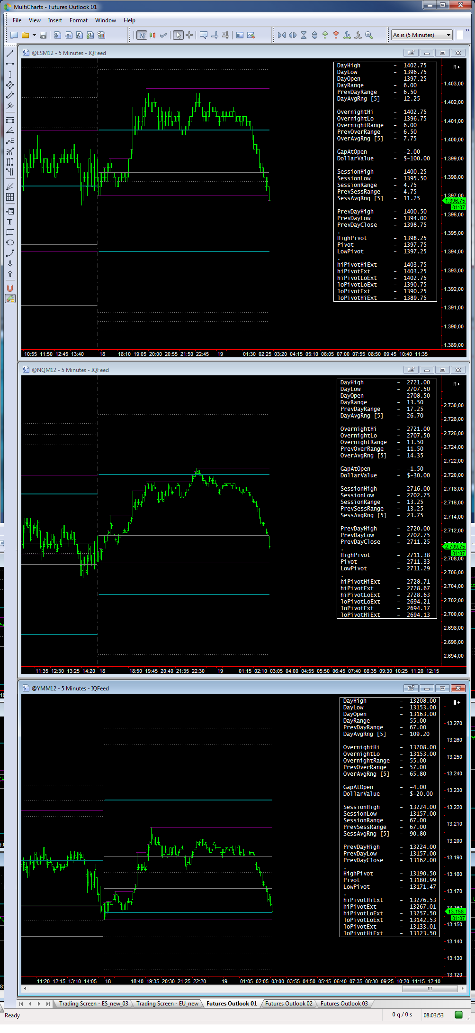Switch to Futures Outlook 03 tab
This screenshot has width=475, height=1033.
[x=344, y=1003]
